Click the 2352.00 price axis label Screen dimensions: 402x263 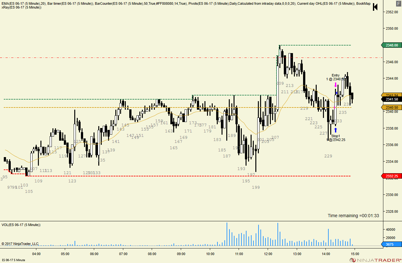[x=392, y=12]
